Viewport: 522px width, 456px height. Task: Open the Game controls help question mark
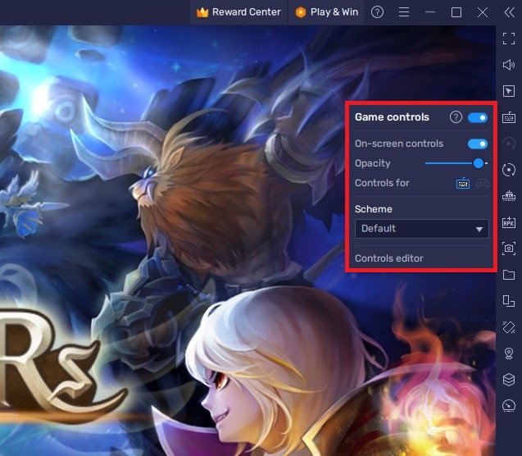[456, 117]
